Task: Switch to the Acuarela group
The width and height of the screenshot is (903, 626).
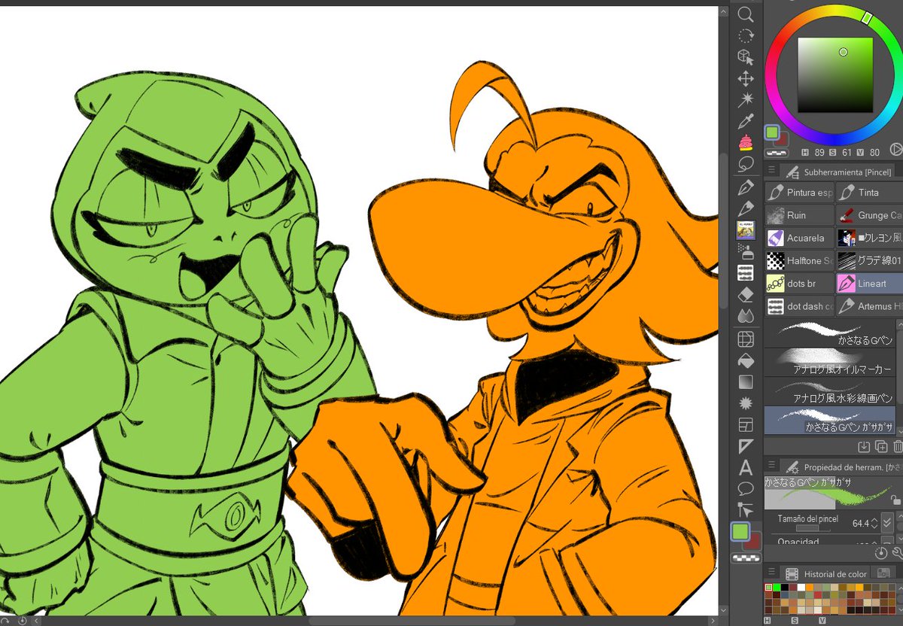Action: (799, 238)
